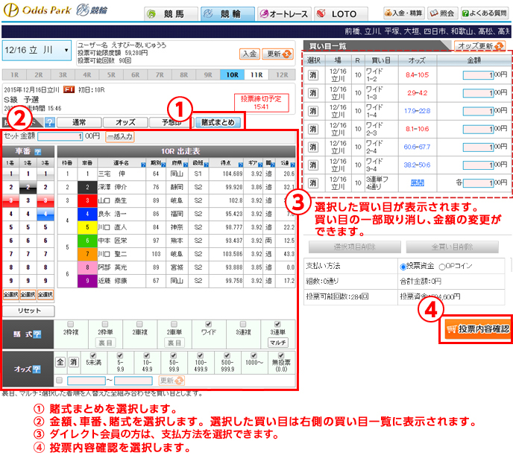Select car 7 in the 2着 column

pos(28,254)
